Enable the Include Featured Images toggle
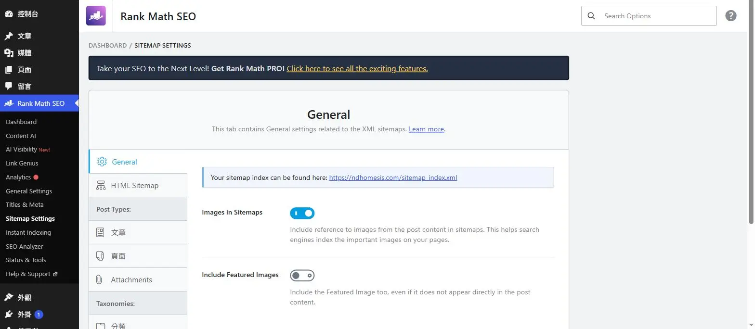Screen dimensions: 755x329 (x=302, y=276)
